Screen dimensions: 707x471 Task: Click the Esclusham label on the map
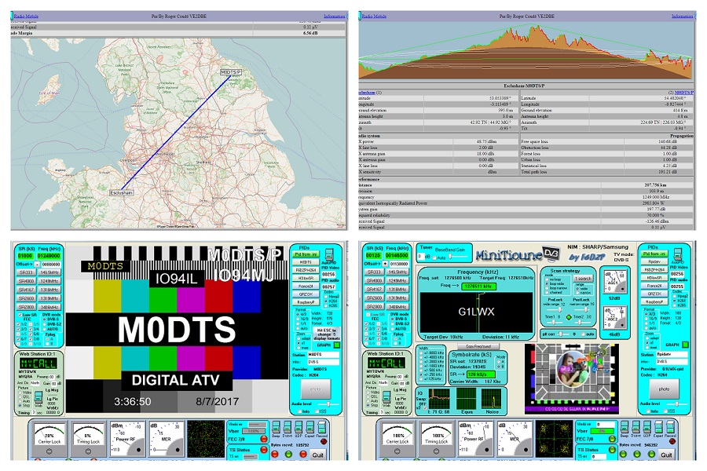(x=121, y=192)
